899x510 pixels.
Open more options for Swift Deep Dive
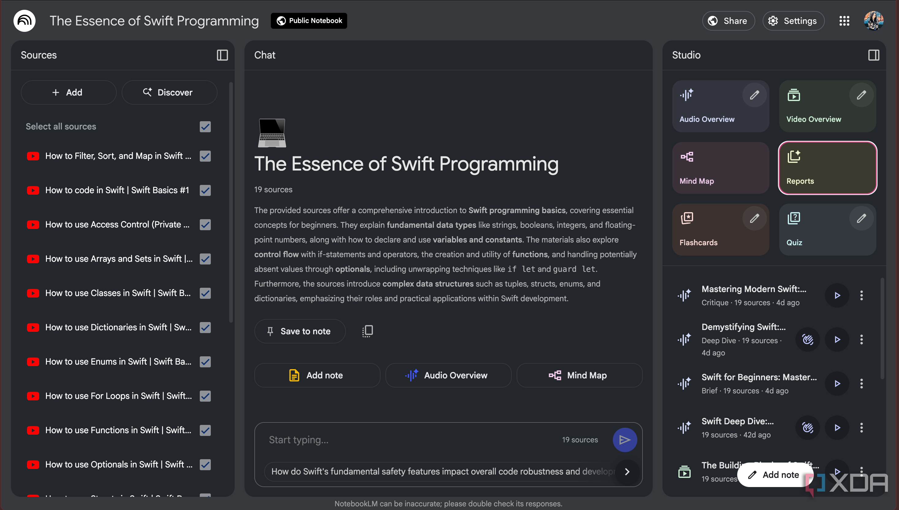[861, 428]
